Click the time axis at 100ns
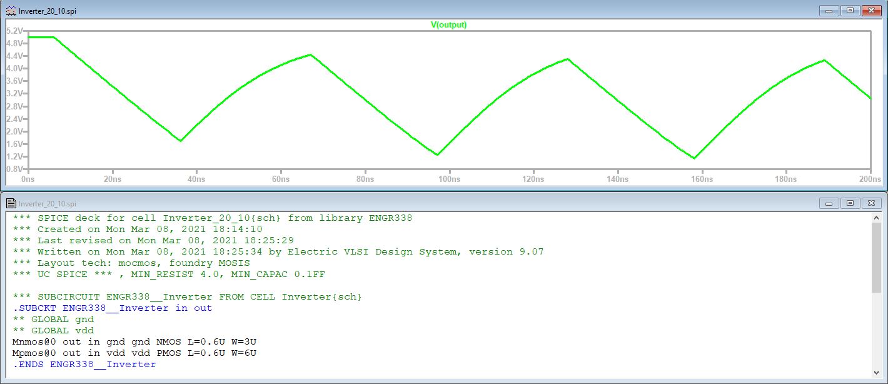The image size is (888, 384). (449, 179)
